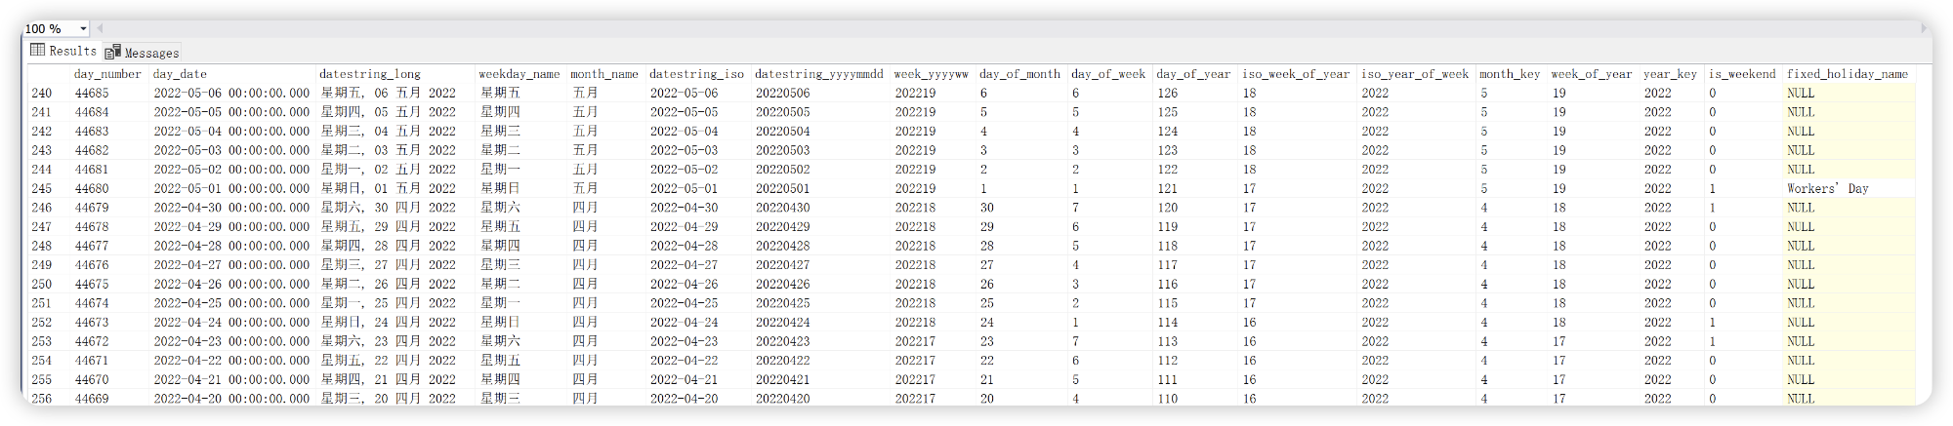Click fixed_holiday_name NULL cell in row 240
The image size is (1953, 426).
[x=1849, y=94]
